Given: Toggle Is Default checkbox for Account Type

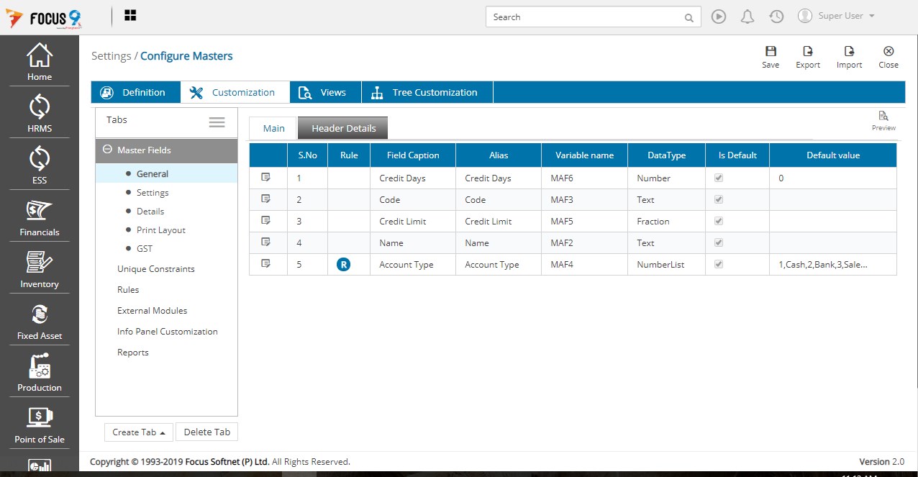Looking at the screenshot, I should click(718, 264).
